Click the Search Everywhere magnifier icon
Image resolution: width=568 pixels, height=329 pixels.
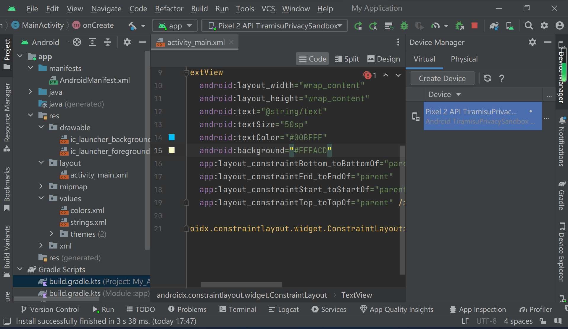[x=529, y=26]
